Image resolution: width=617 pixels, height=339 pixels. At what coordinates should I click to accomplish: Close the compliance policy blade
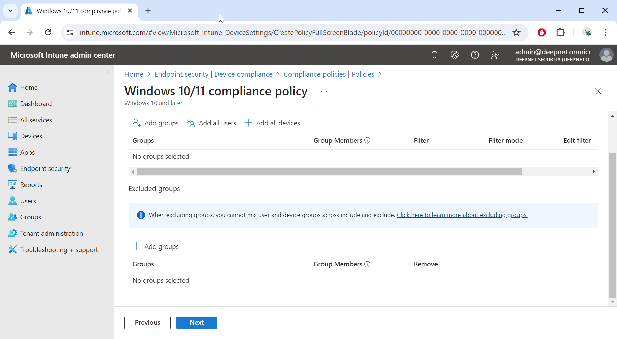pos(598,91)
